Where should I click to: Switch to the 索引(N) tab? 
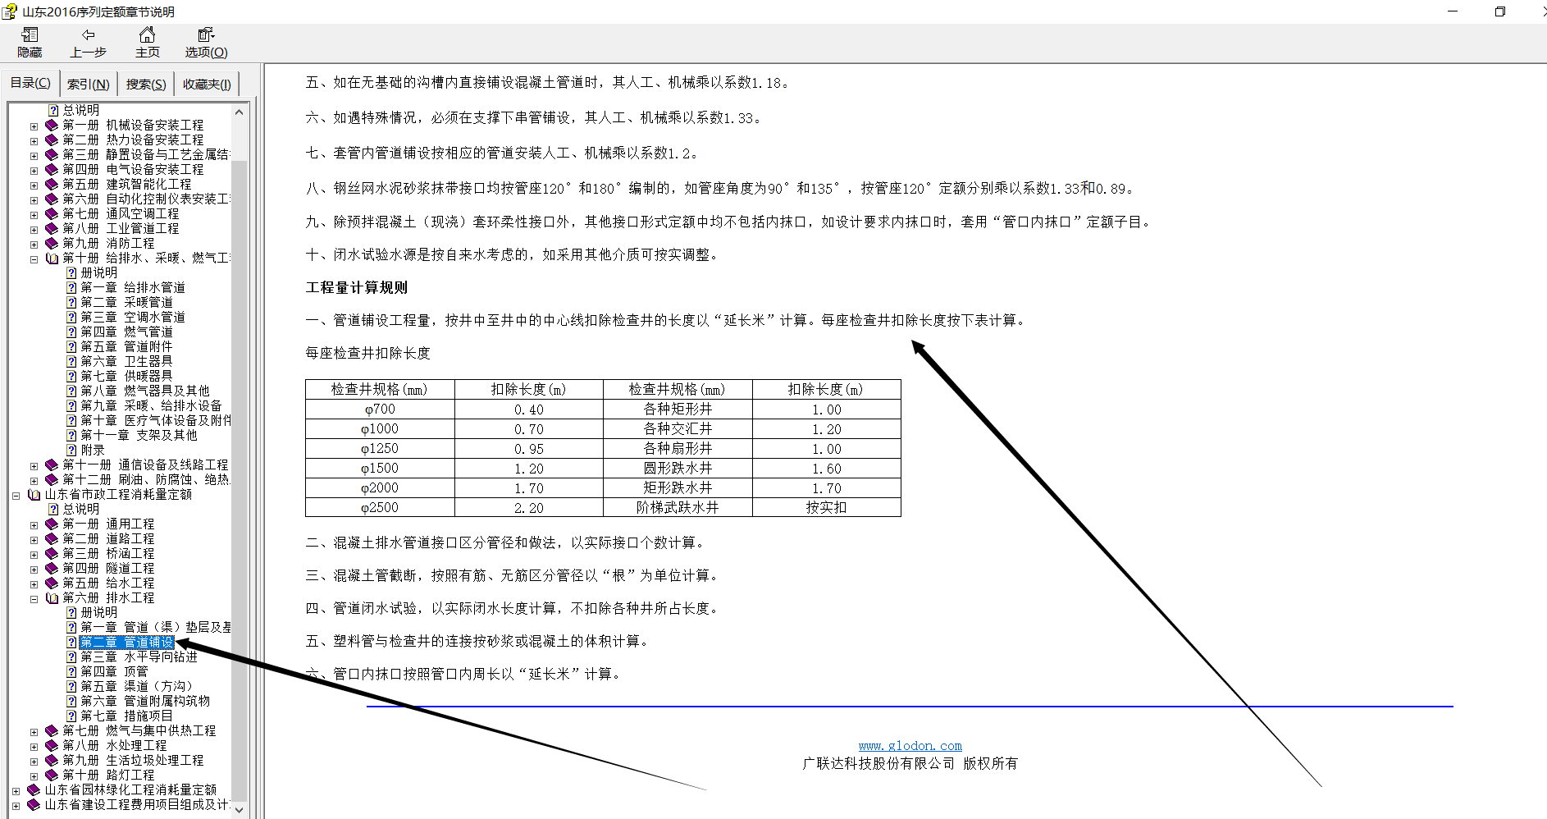click(88, 84)
